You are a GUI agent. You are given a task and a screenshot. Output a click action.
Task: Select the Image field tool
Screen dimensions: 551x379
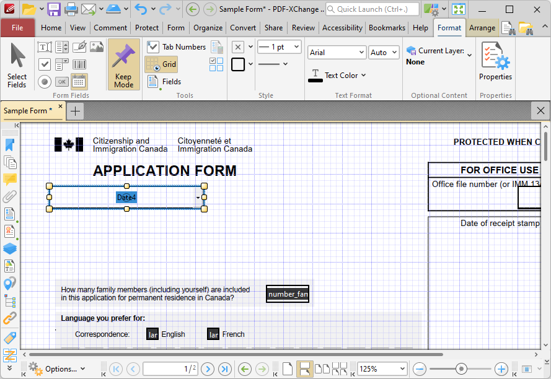coord(97,47)
